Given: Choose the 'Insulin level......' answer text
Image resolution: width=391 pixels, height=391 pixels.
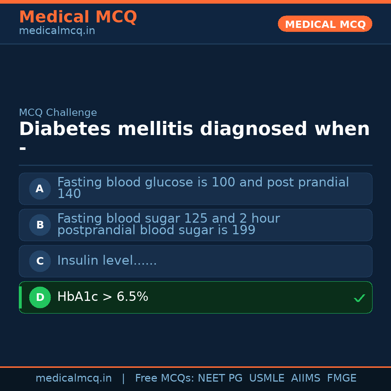Looking at the screenshot, I should tap(107, 261).
